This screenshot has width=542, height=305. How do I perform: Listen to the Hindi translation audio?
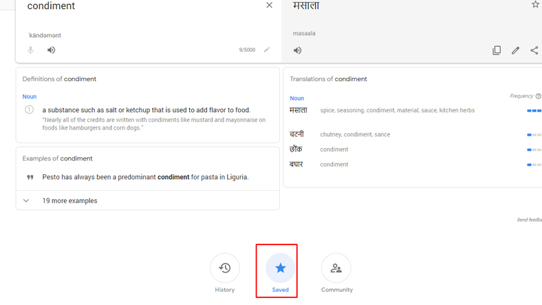click(x=297, y=50)
